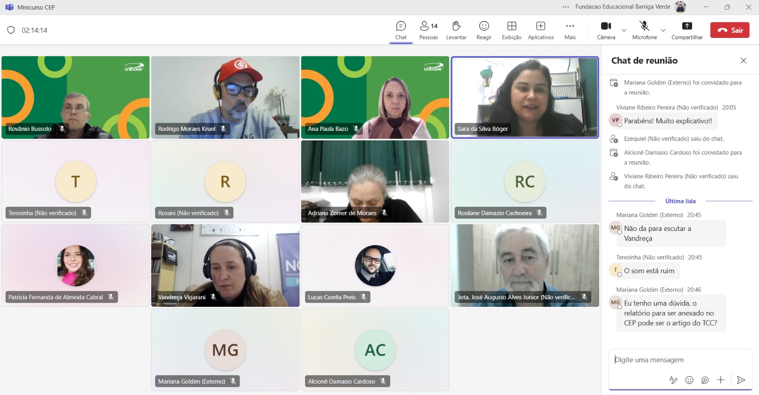Open the Aplicativos apps icon
This screenshot has height=395, width=759.
541,30
